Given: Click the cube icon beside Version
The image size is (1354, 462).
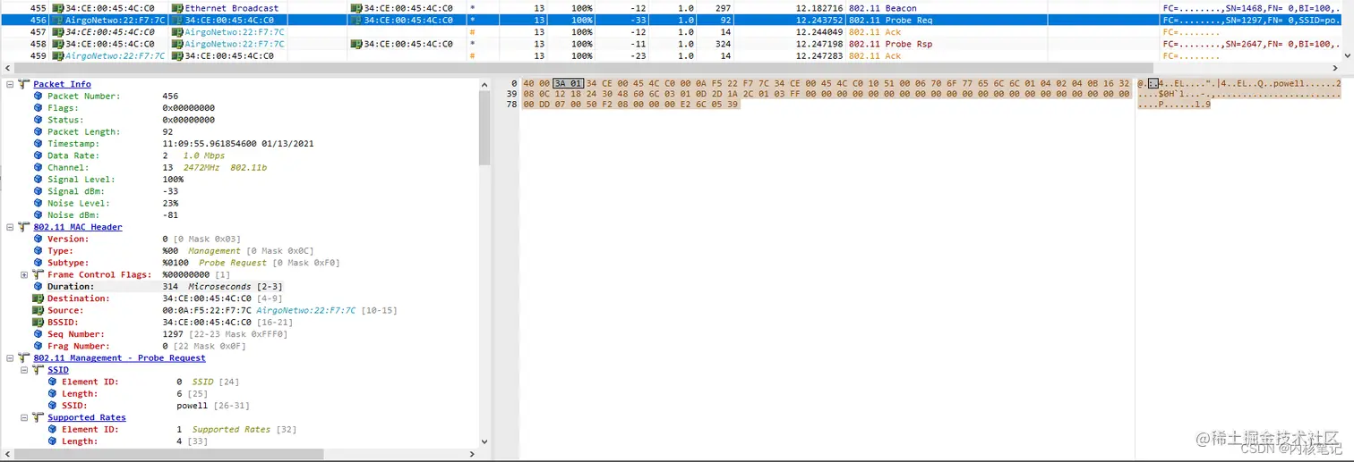Looking at the screenshot, I should pyautogui.click(x=39, y=239).
